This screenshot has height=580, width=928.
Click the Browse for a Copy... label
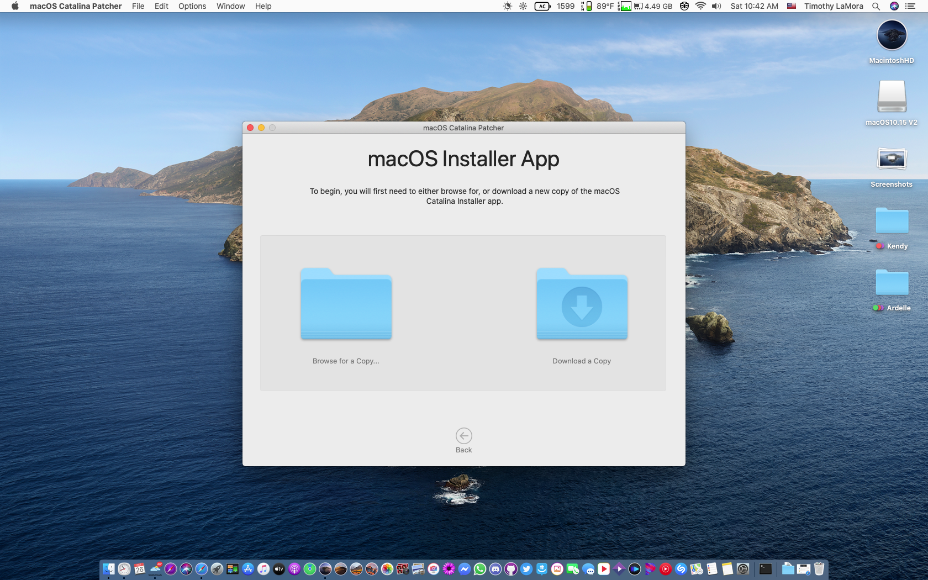coord(346,361)
